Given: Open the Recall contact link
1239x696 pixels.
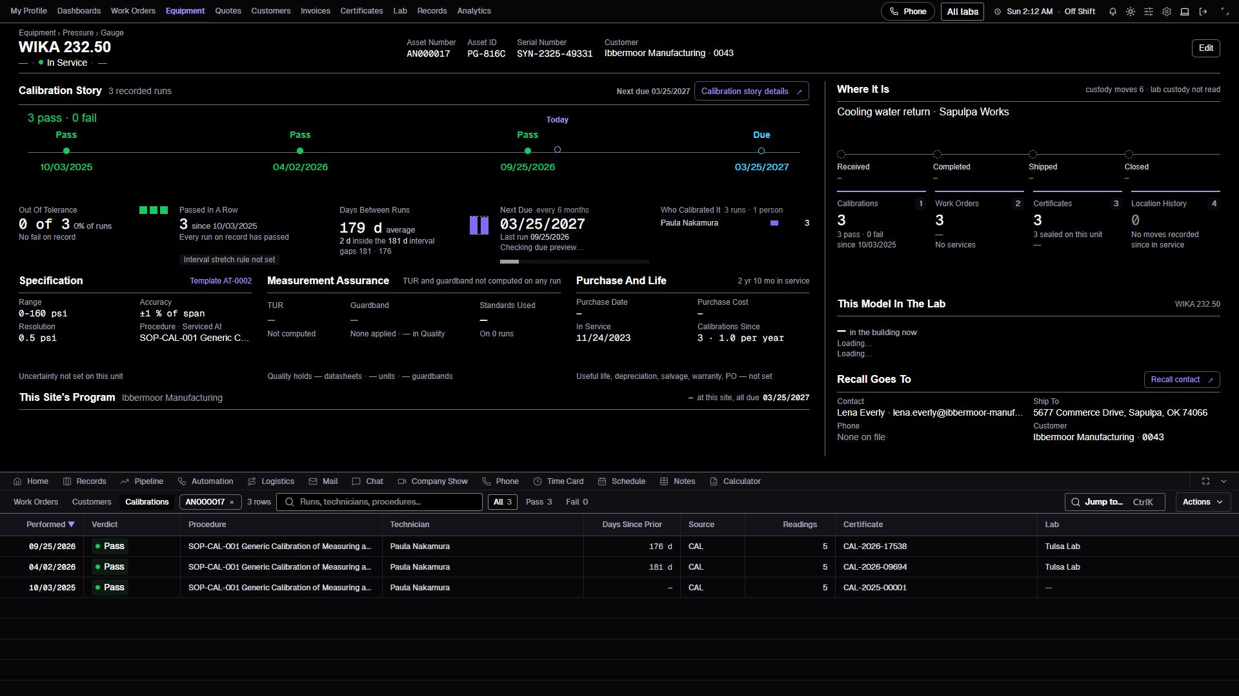Looking at the screenshot, I should (x=1182, y=380).
